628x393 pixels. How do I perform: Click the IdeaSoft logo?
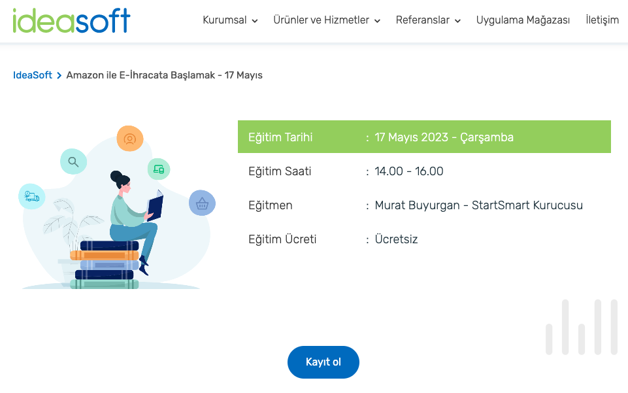71,20
